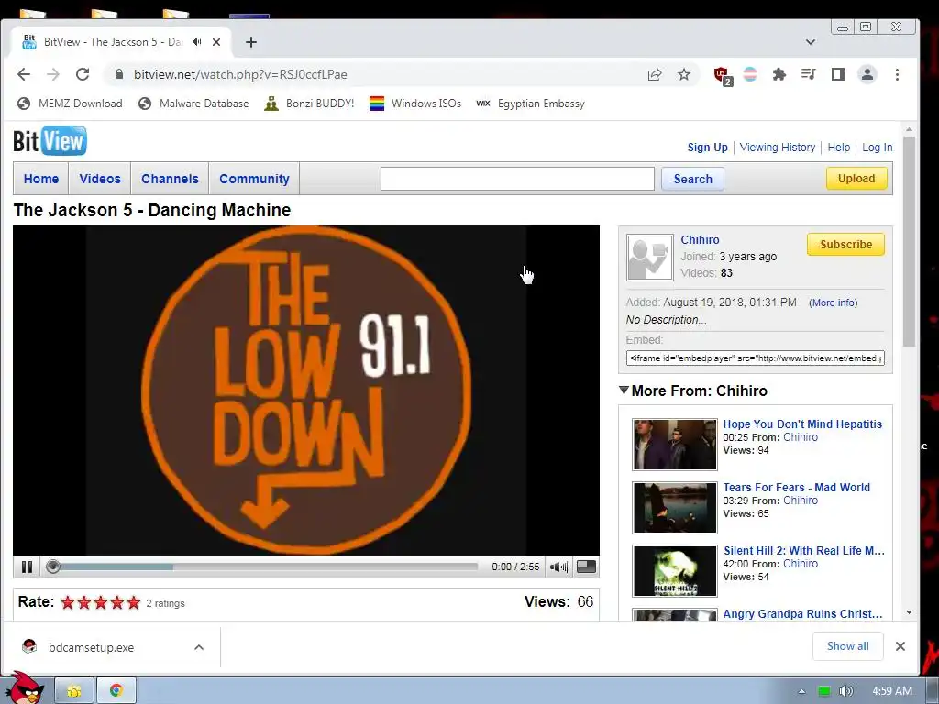Open the Angry Birds Start button
939x704 pixels.
pyautogui.click(x=24, y=688)
